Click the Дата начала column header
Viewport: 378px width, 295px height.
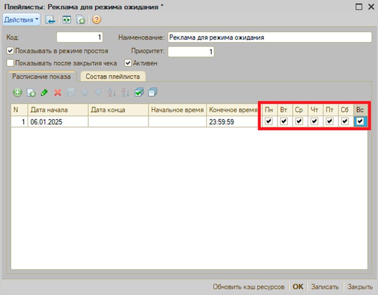click(58, 110)
